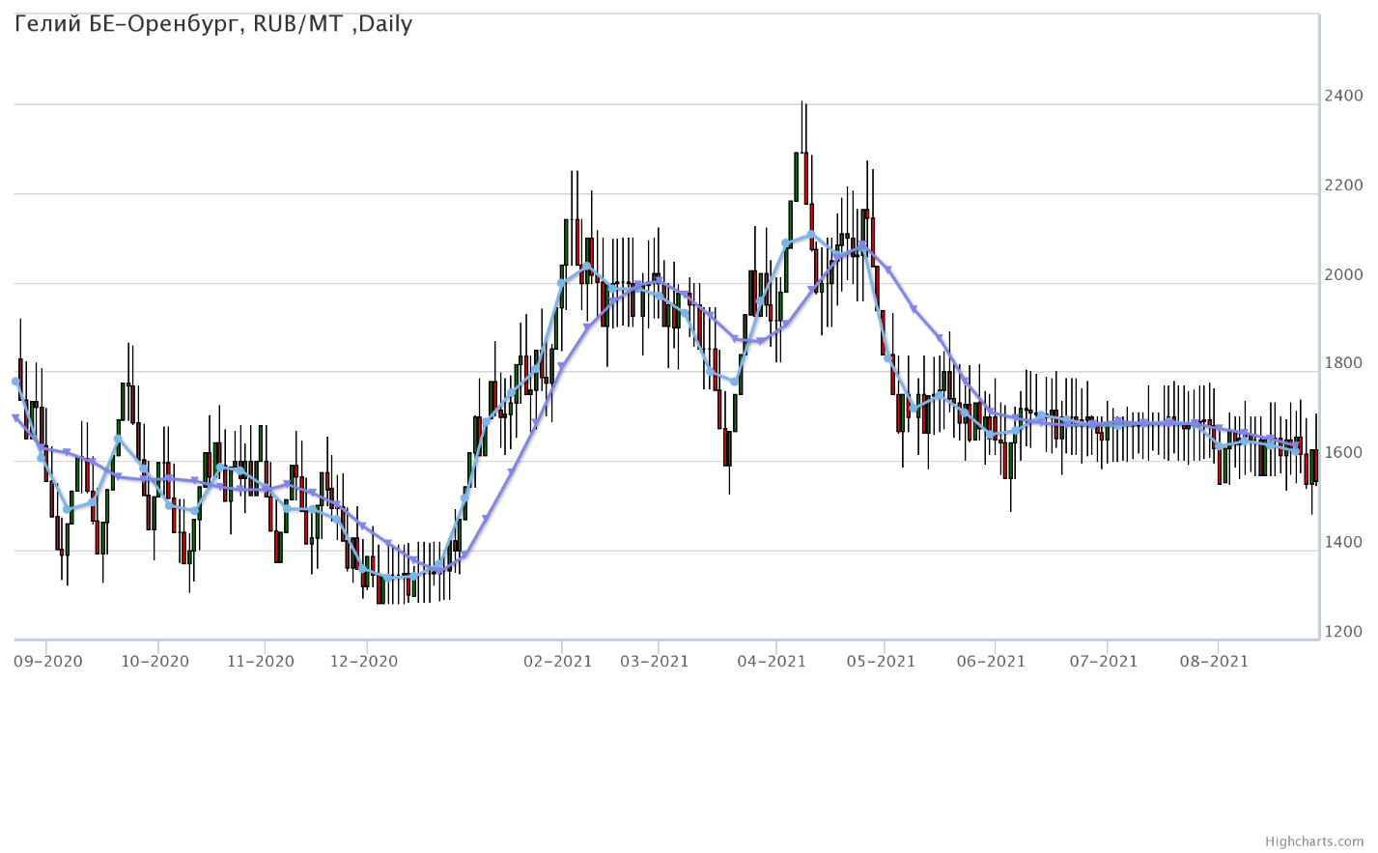Click the light-blue line's highest circle marker
The image size is (1378, 853).
811,235
